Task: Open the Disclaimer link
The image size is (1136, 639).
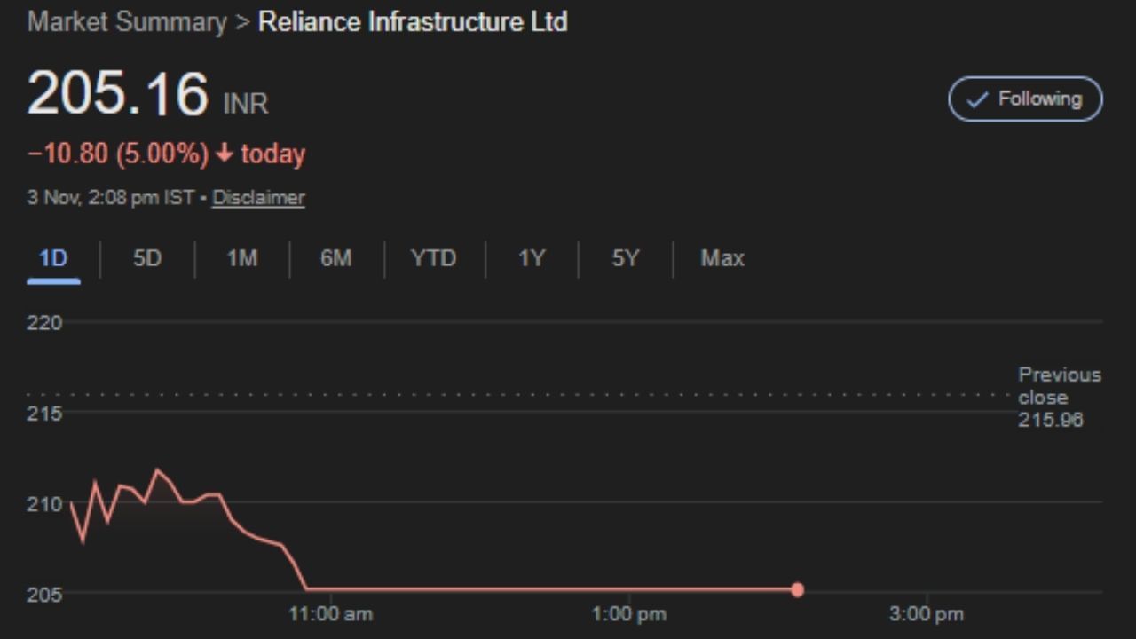Action: click(258, 197)
